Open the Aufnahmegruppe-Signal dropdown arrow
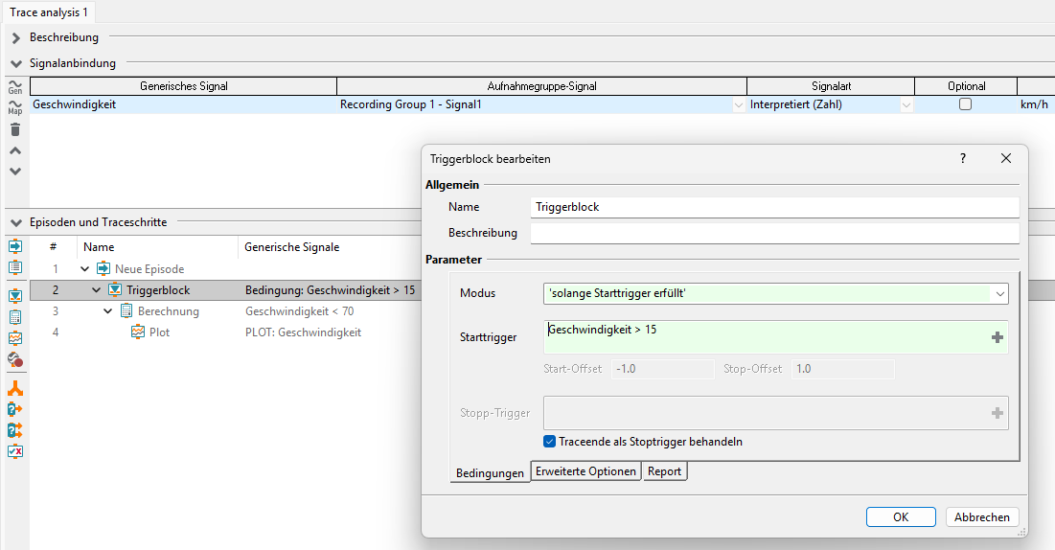 coord(739,105)
